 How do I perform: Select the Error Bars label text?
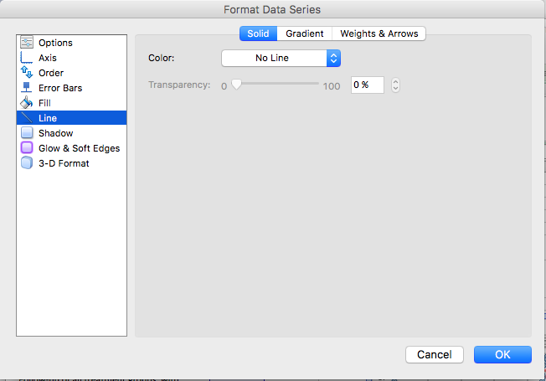(60, 88)
